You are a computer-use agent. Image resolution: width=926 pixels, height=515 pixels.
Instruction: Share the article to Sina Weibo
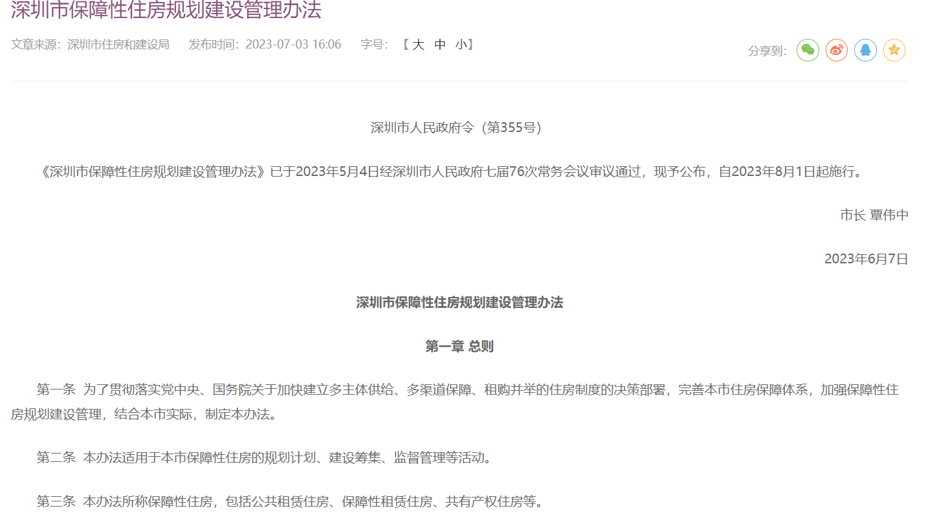(x=837, y=50)
